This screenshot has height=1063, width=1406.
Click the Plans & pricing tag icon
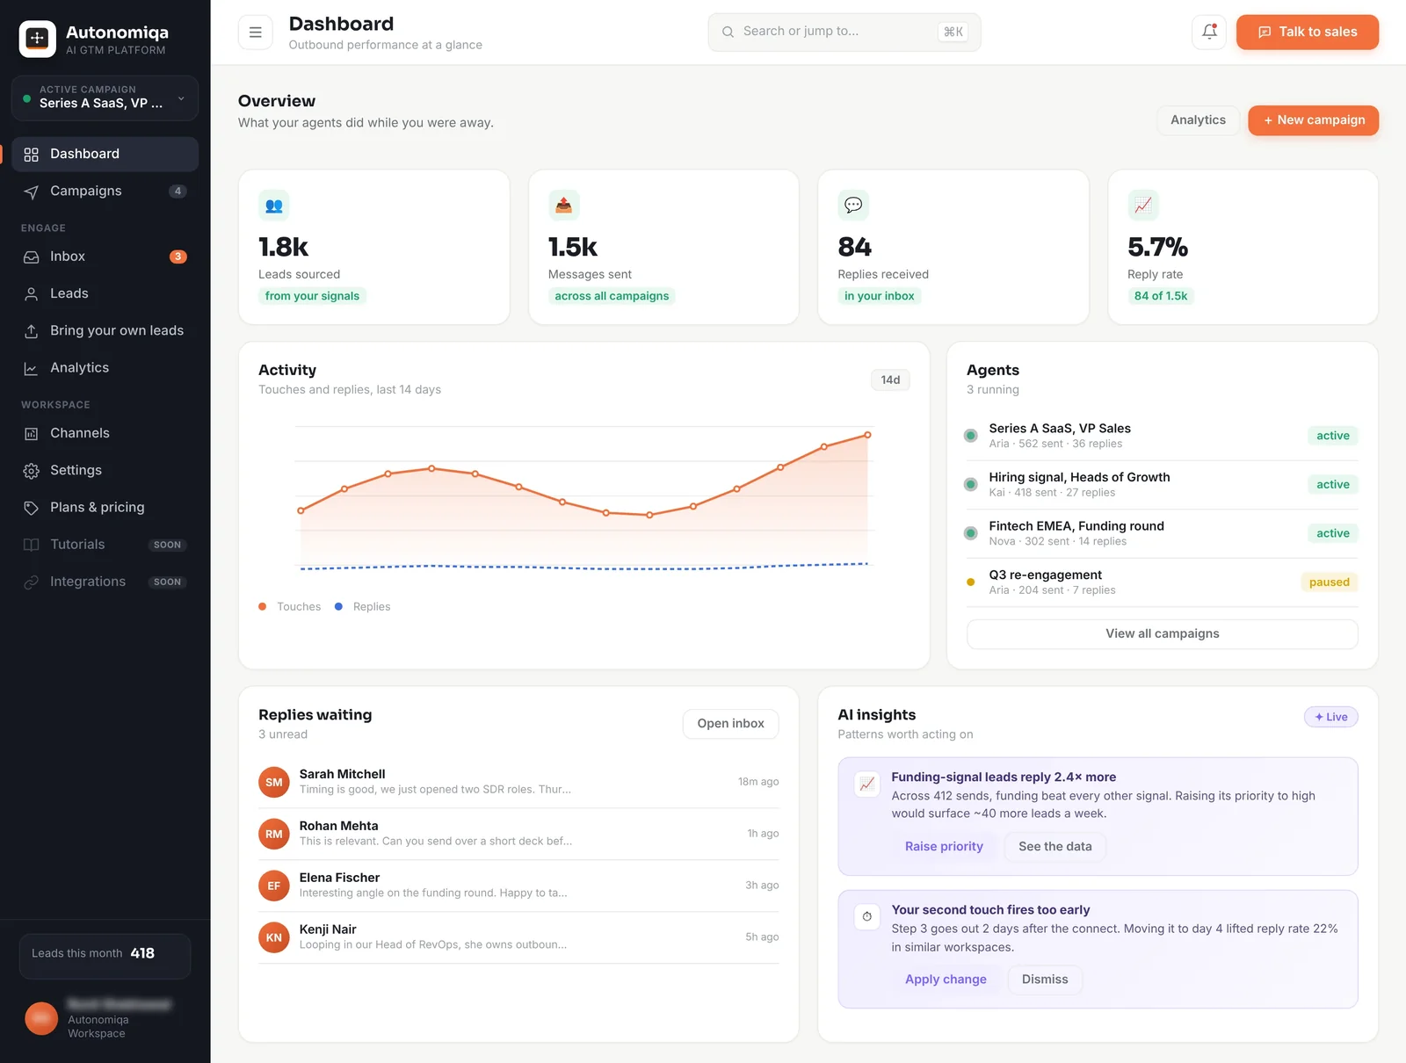[x=32, y=508]
